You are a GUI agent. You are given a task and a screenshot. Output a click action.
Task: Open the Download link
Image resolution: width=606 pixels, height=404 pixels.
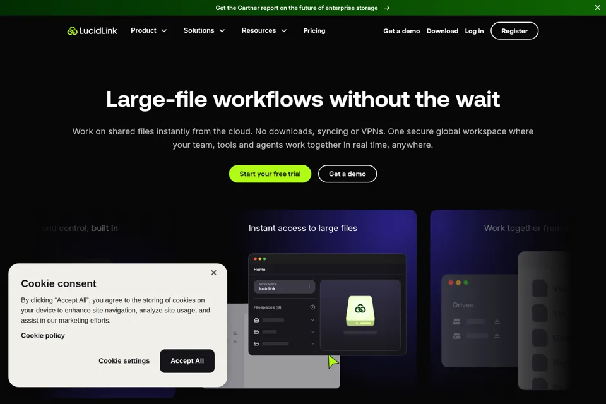pos(442,31)
